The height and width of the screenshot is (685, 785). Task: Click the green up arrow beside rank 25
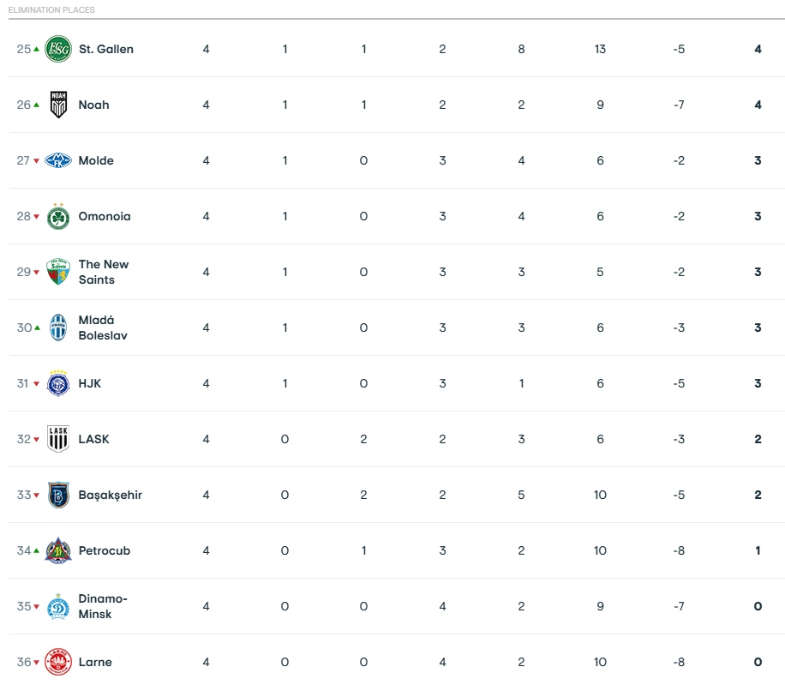(37, 49)
